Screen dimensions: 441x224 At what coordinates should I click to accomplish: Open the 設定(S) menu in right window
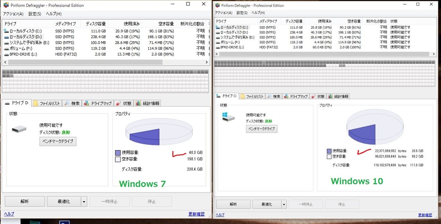[x=242, y=12]
